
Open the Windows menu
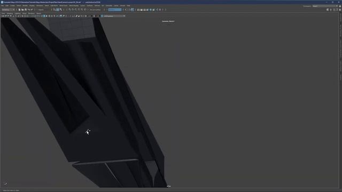[x=40, y=6]
